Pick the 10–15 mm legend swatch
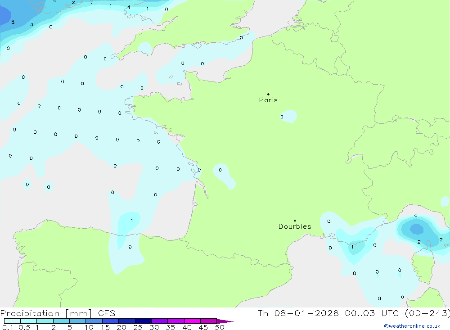The image size is (450, 330). point(94,321)
